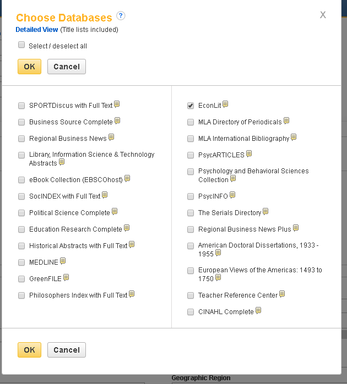Image resolution: width=347 pixels, height=384 pixels.
Task: Click the EconLit description note icon
Action: [x=225, y=104]
